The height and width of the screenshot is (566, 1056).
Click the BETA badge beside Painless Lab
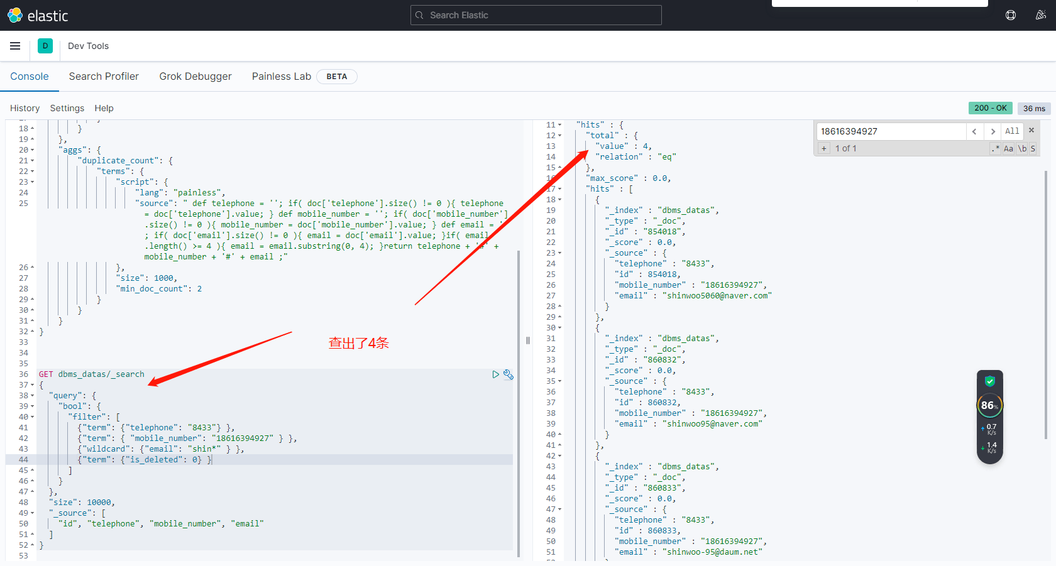pyautogui.click(x=337, y=77)
